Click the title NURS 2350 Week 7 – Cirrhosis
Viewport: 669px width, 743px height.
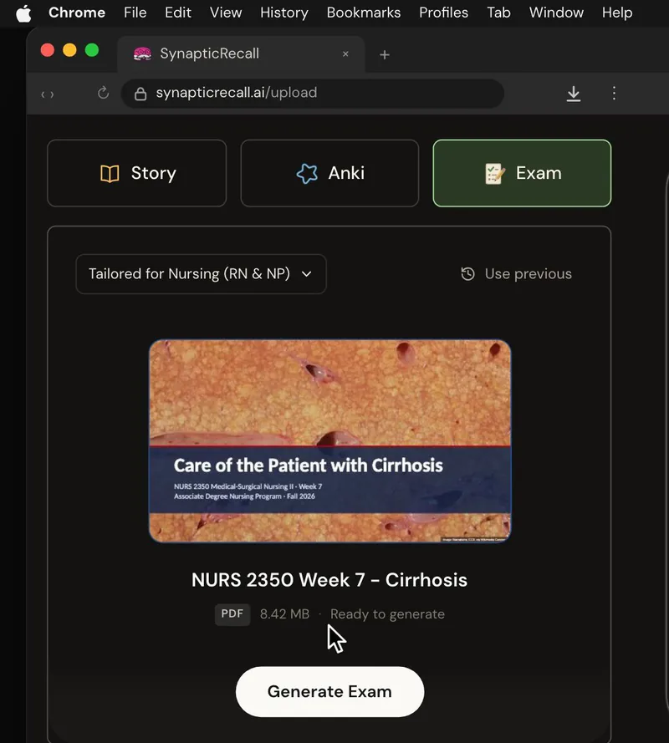(329, 580)
